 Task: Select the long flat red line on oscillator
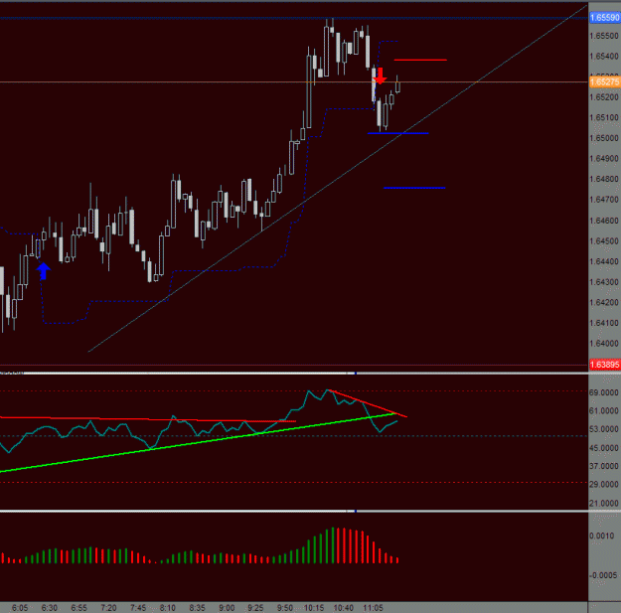coord(148,419)
